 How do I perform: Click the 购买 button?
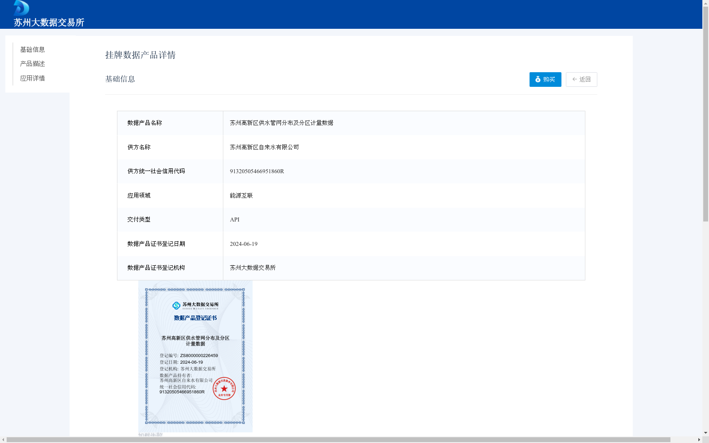[x=545, y=79]
